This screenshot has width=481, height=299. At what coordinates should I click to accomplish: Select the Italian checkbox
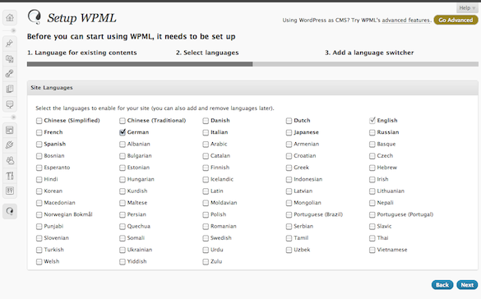click(x=206, y=132)
